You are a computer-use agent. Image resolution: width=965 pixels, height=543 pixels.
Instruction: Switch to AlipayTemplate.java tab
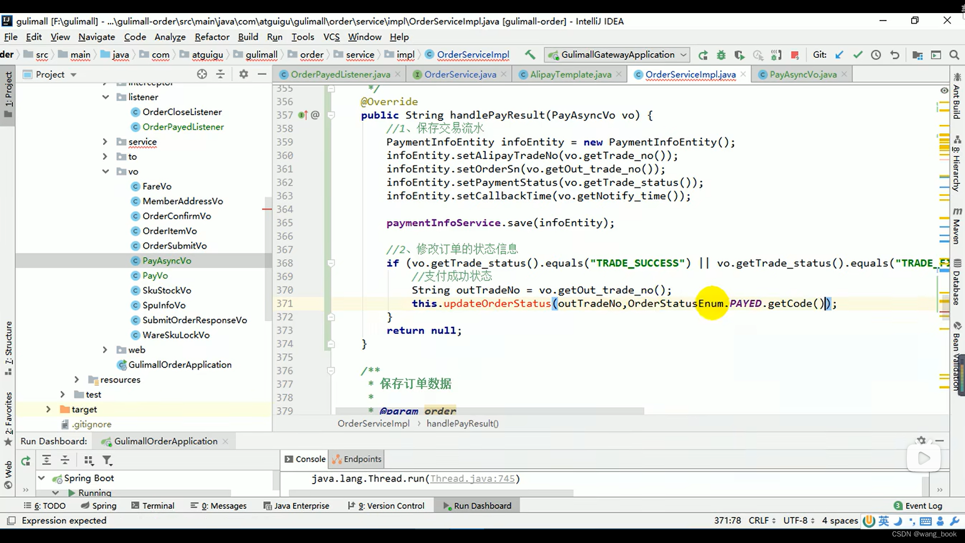571,74
